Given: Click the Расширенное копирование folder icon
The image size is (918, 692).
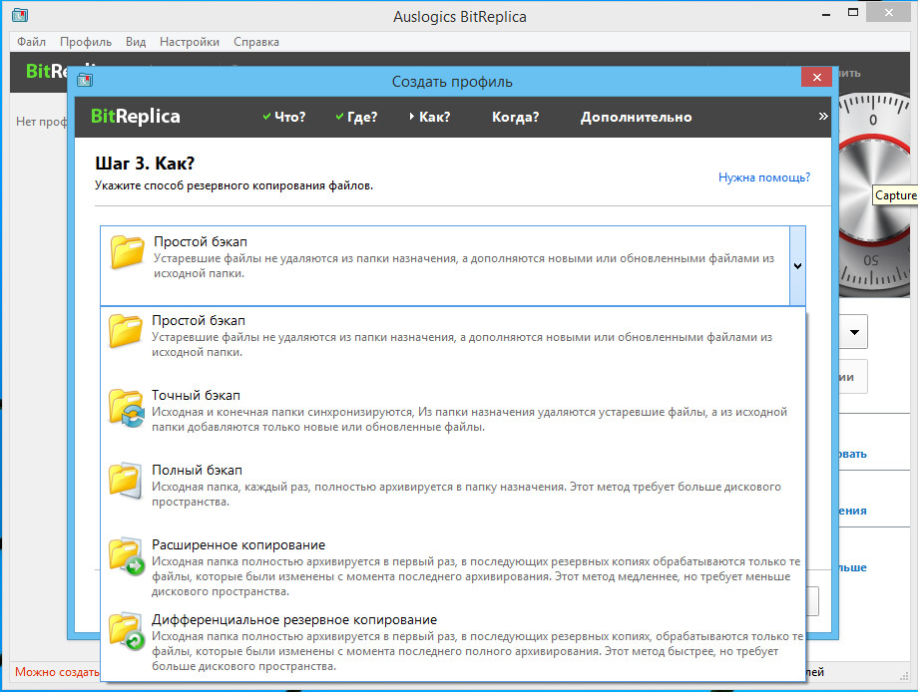Looking at the screenshot, I should pos(127,556).
